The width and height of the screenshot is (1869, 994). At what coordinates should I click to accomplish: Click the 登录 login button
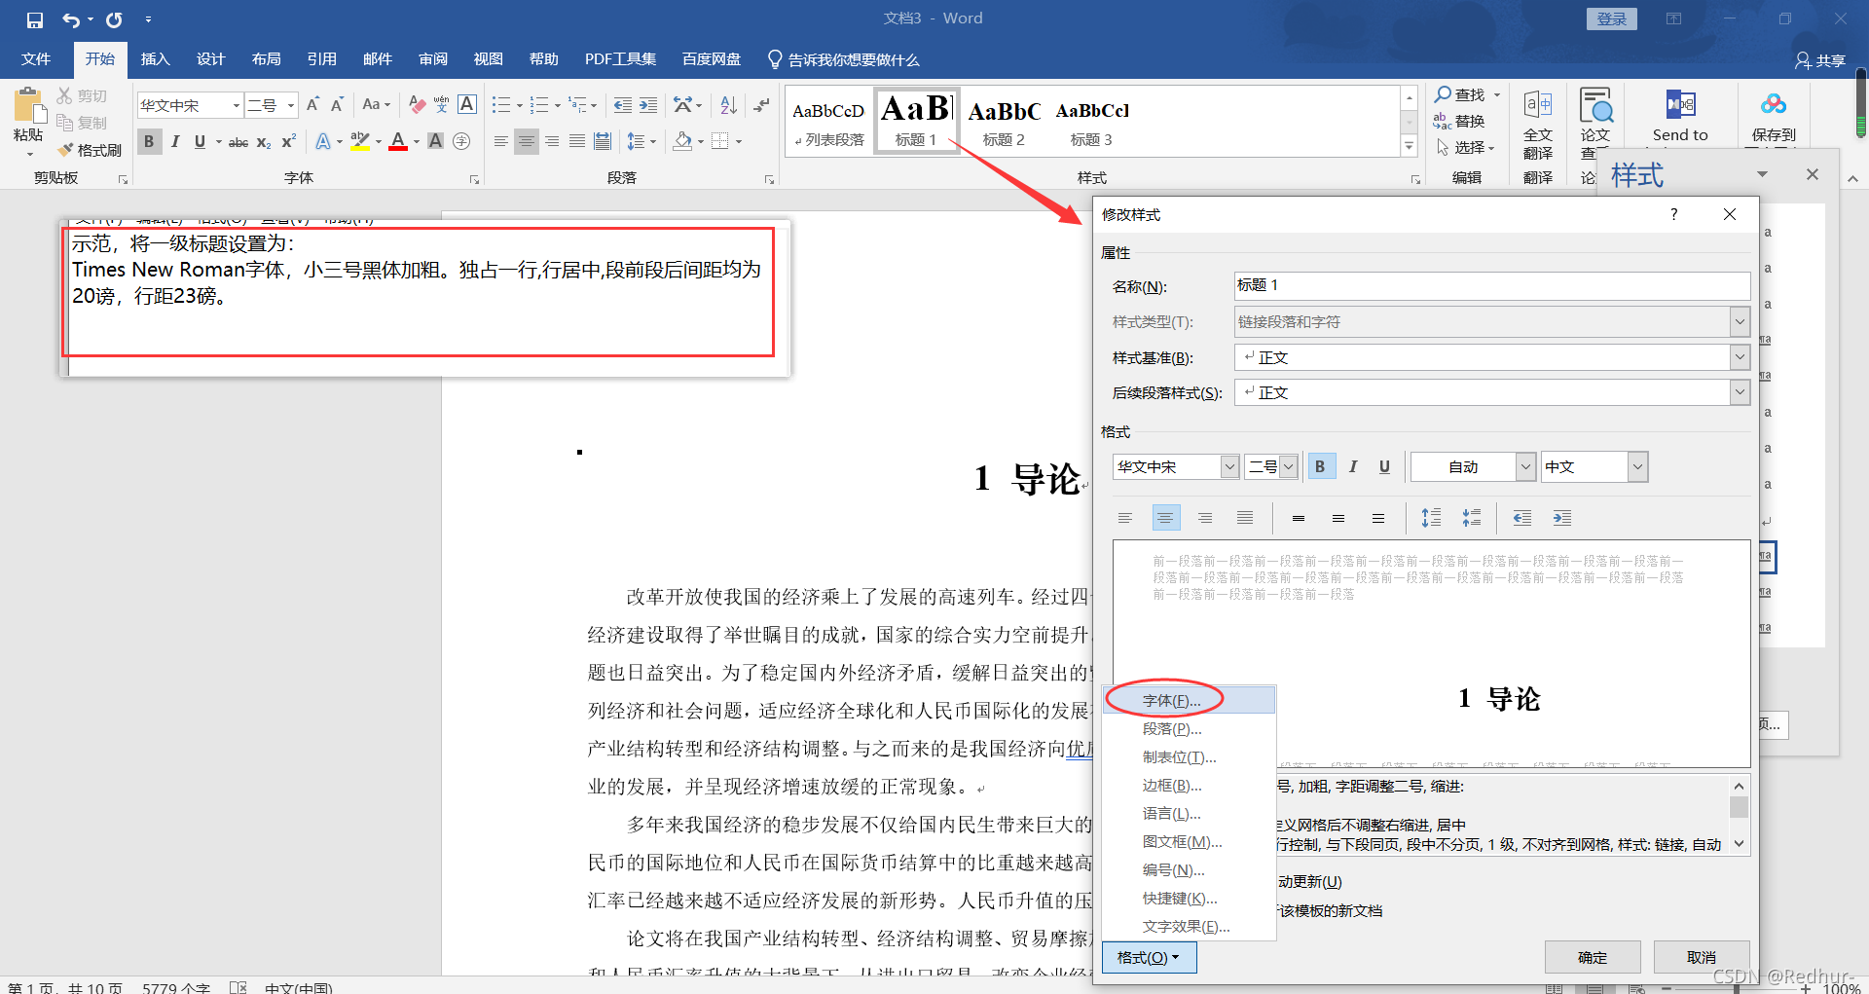[1612, 18]
